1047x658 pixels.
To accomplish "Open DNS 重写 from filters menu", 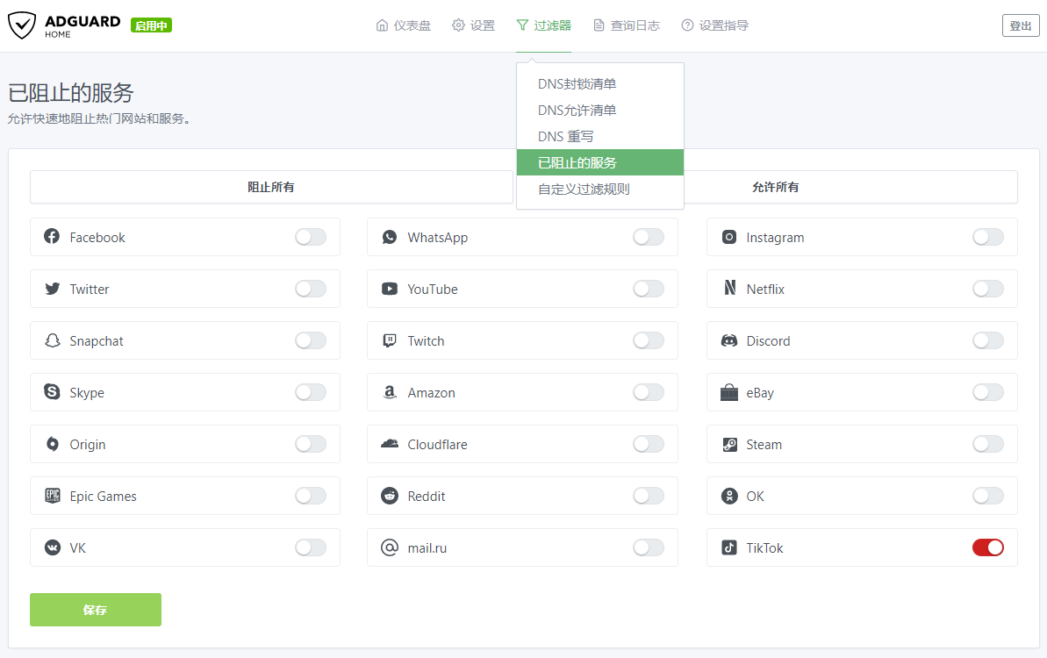I will [565, 137].
